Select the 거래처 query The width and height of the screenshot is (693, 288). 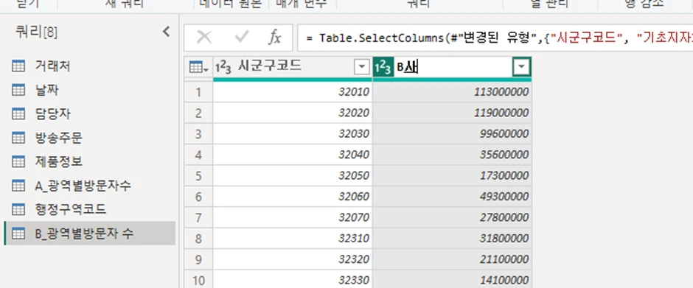click(x=90, y=67)
